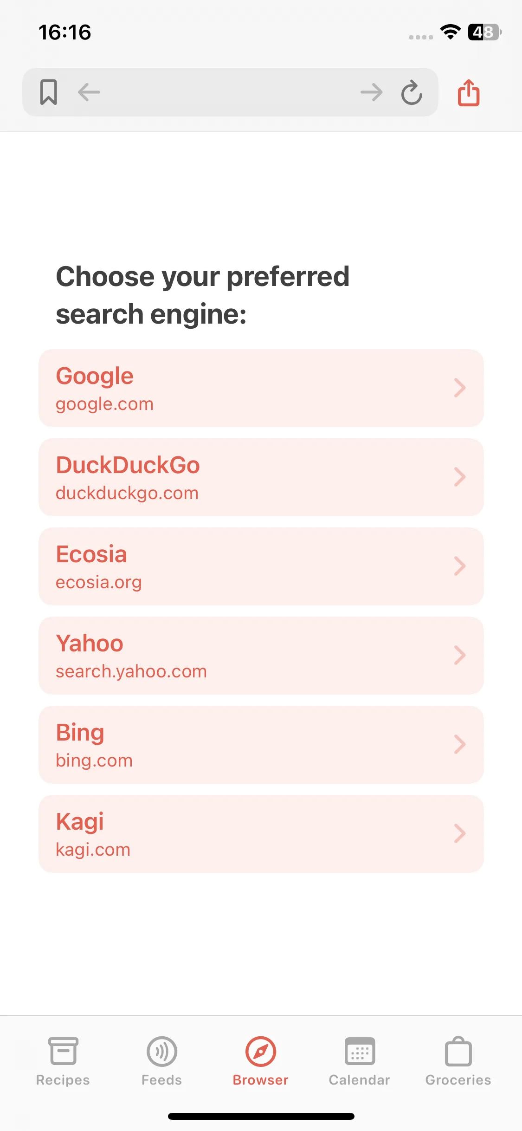Reload the page with refresh icon
This screenshot has width=522, height=1131.
coord(412,92)
